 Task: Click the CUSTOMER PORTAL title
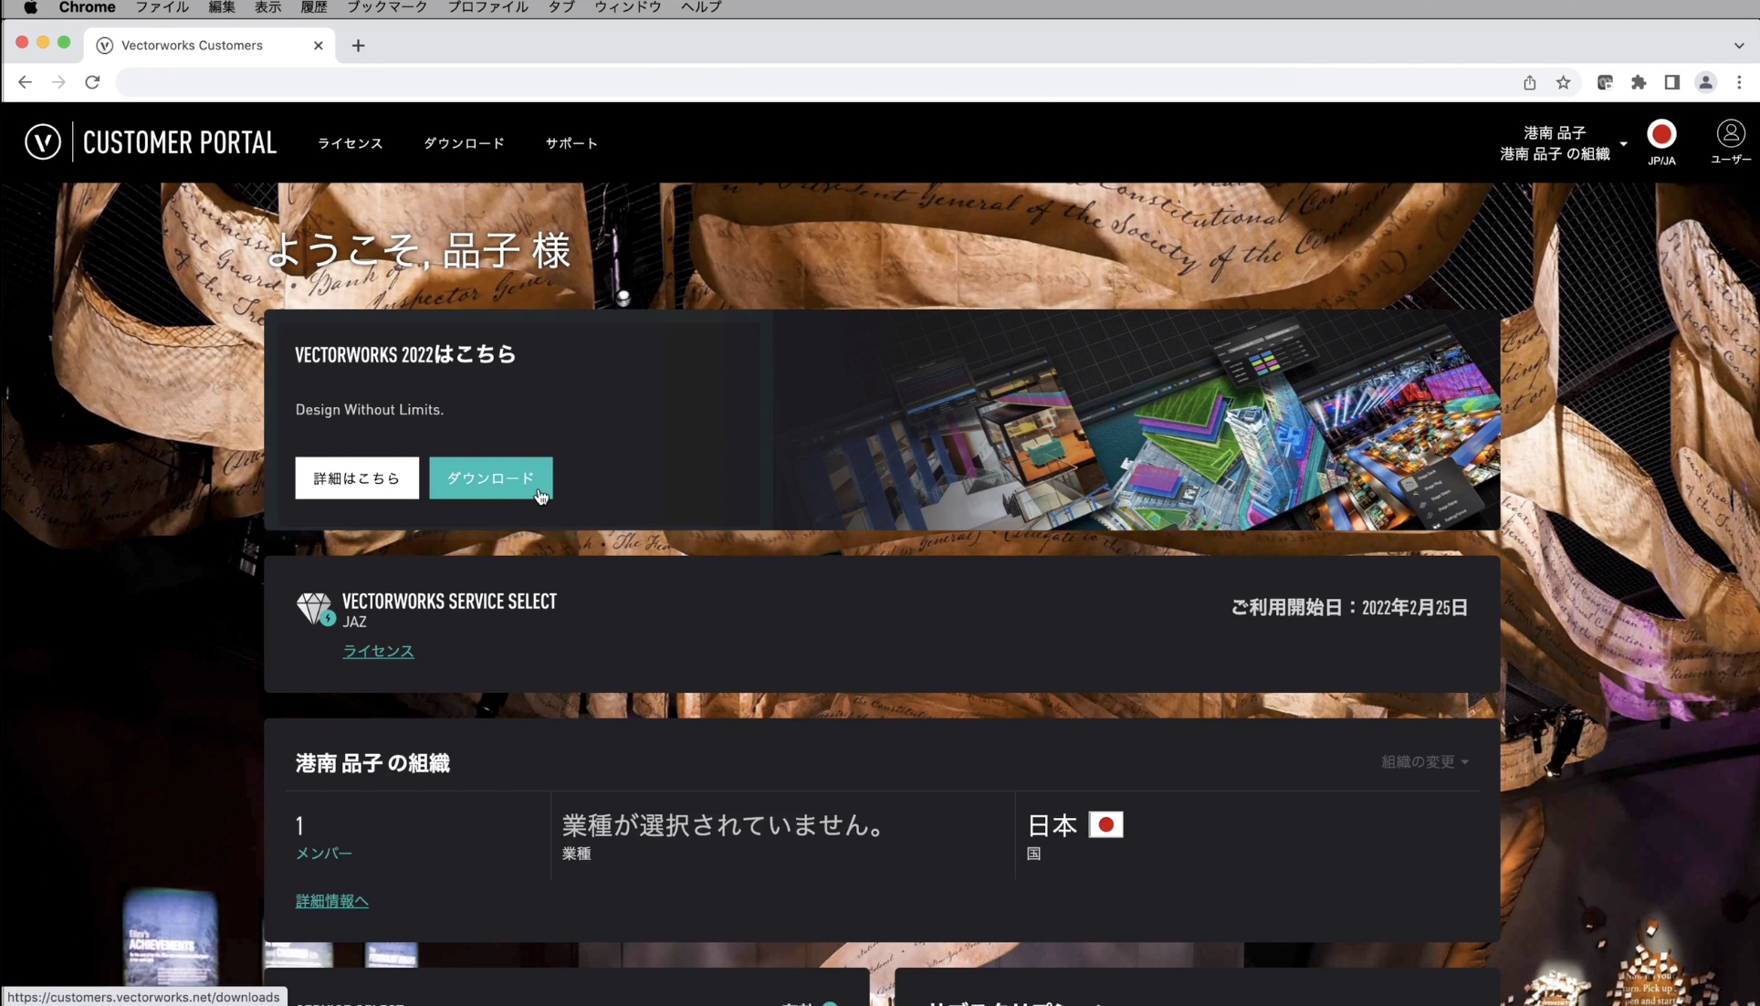(x=180, y=142)
